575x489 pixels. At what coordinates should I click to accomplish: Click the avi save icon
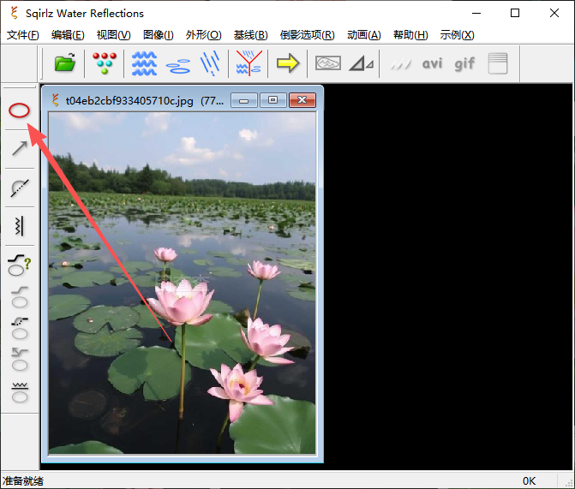(x=433, y=63)
